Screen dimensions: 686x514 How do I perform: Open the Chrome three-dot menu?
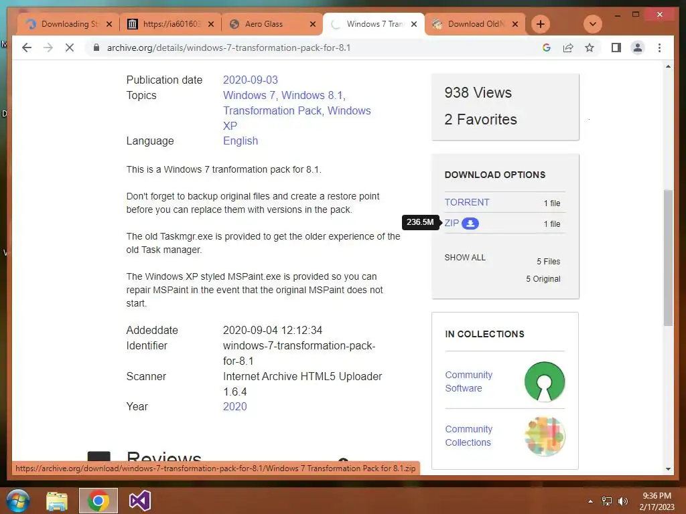pyautogui.click(x=659, y=48)
